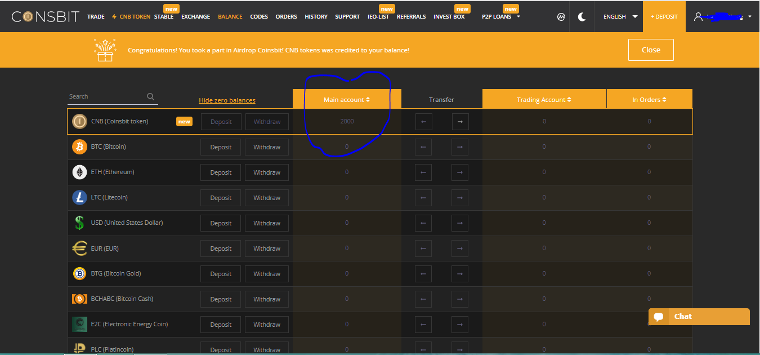
Task: Close the airdrop congratulations banner
Action: 651,50
